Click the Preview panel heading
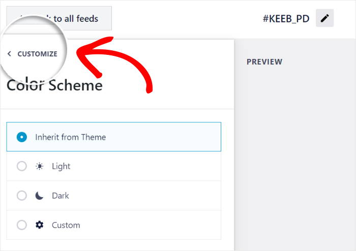The width and height of the screenshot is (356, 251). 264,62
